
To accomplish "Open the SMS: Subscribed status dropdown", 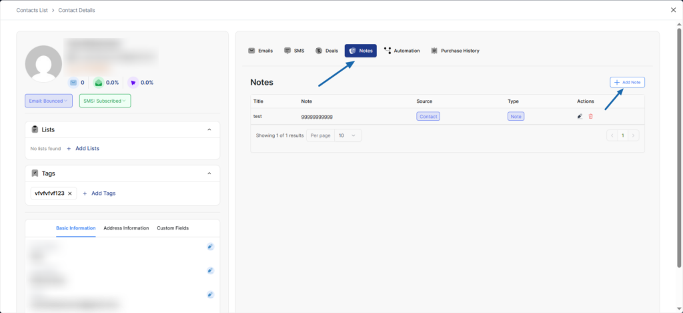I will [x=105, y=101].
